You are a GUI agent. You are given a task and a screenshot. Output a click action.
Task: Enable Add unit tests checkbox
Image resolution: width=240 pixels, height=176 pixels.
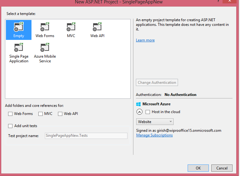pos(10,126)
